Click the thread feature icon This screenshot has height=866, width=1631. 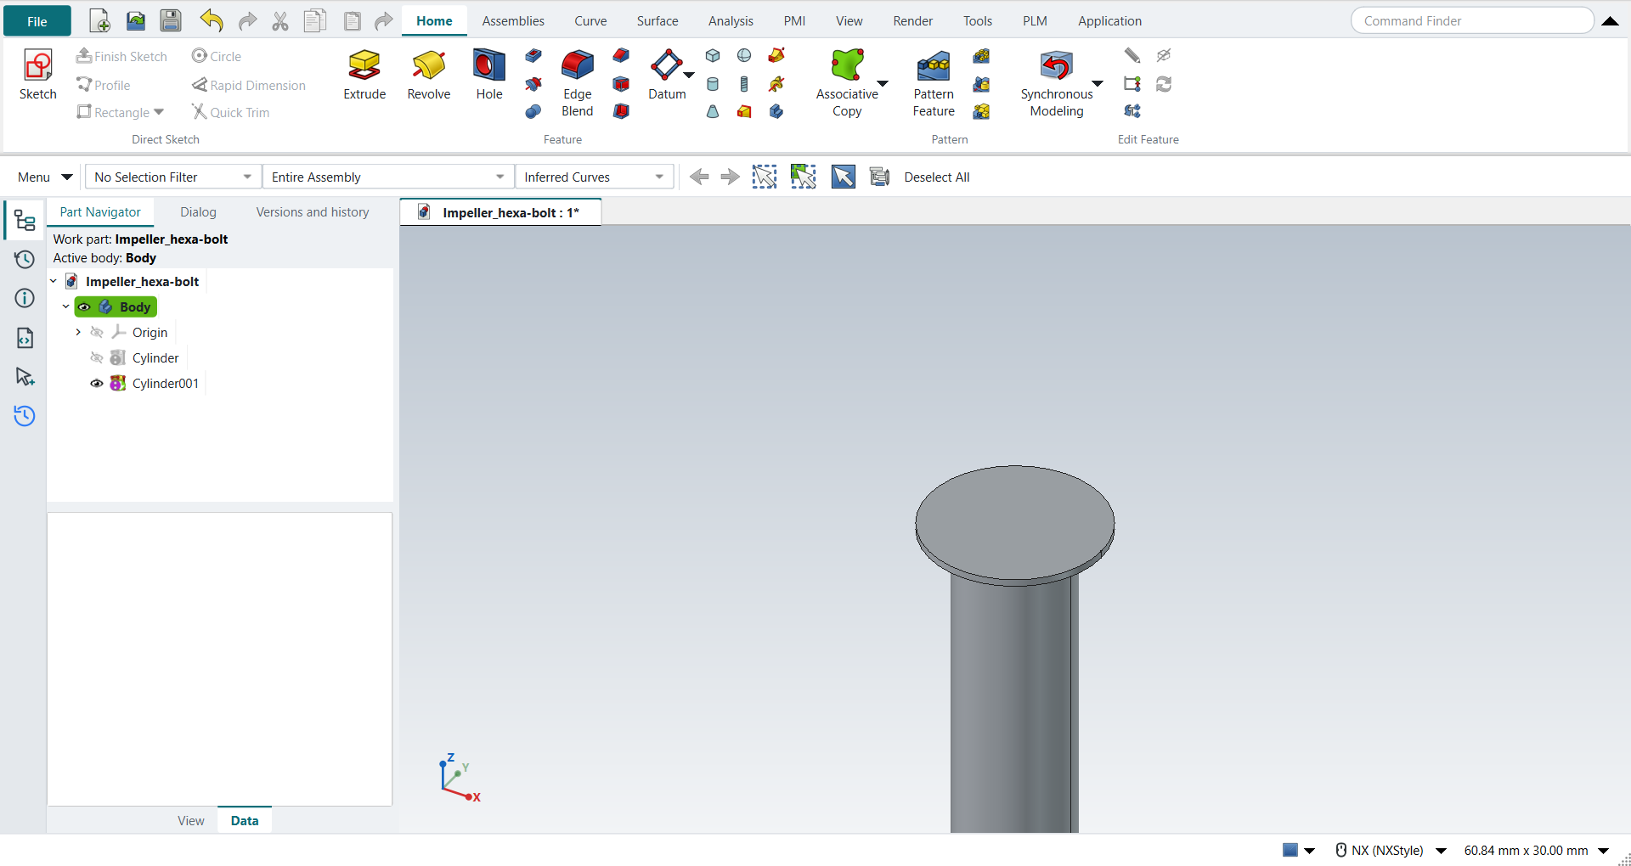pyautogui.click(x=744, y=84)
